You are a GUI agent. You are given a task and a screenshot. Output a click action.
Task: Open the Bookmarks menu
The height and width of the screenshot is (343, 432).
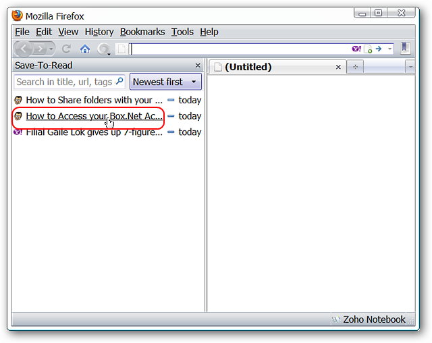pyautogui.click(x=142, y=32)
